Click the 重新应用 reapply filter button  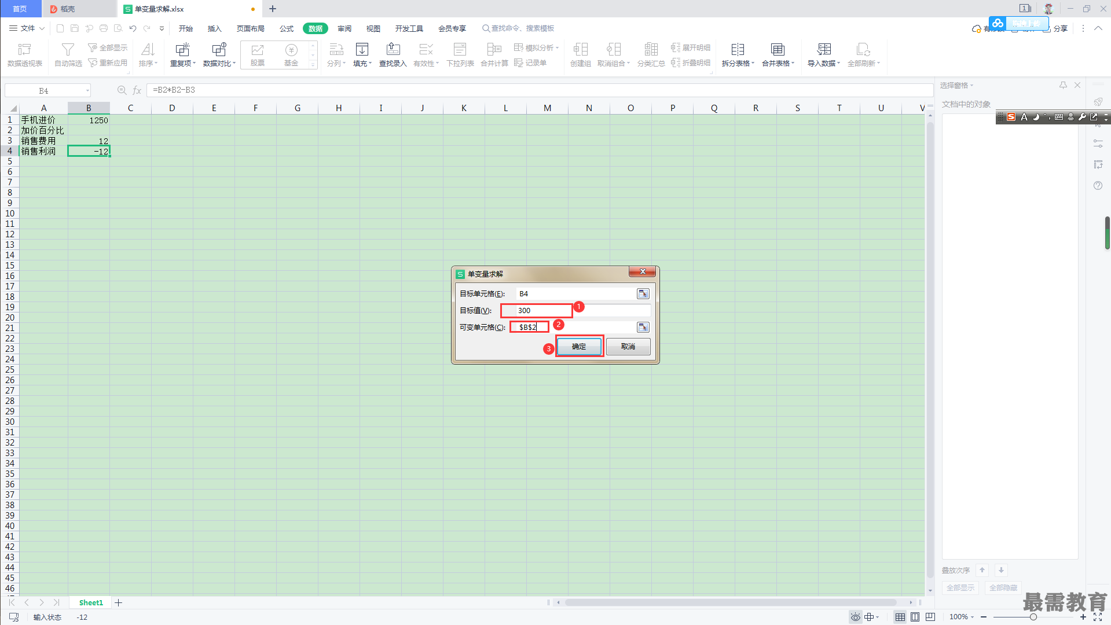(108, 62)
